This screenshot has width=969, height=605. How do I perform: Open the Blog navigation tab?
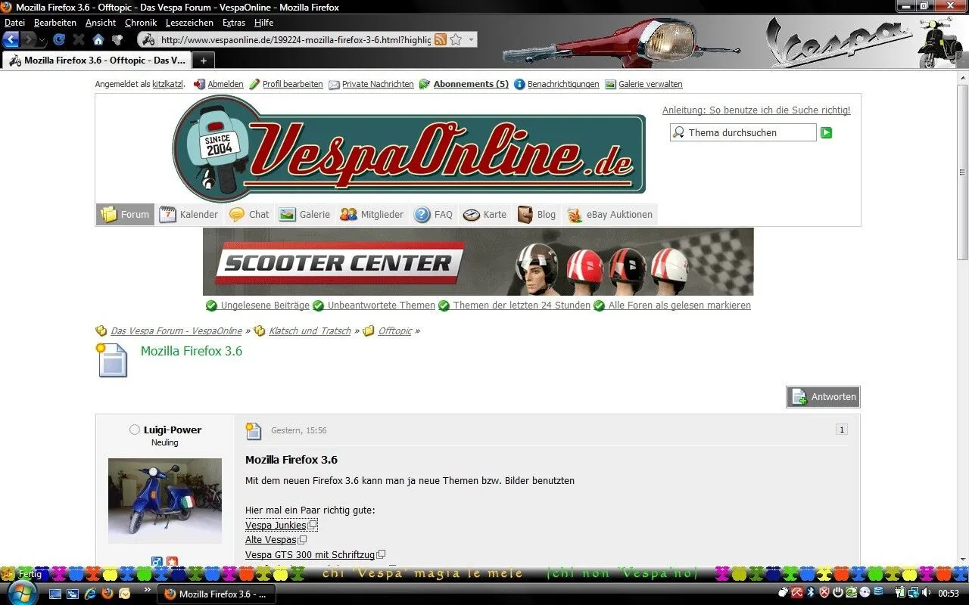tap(537, 215)
